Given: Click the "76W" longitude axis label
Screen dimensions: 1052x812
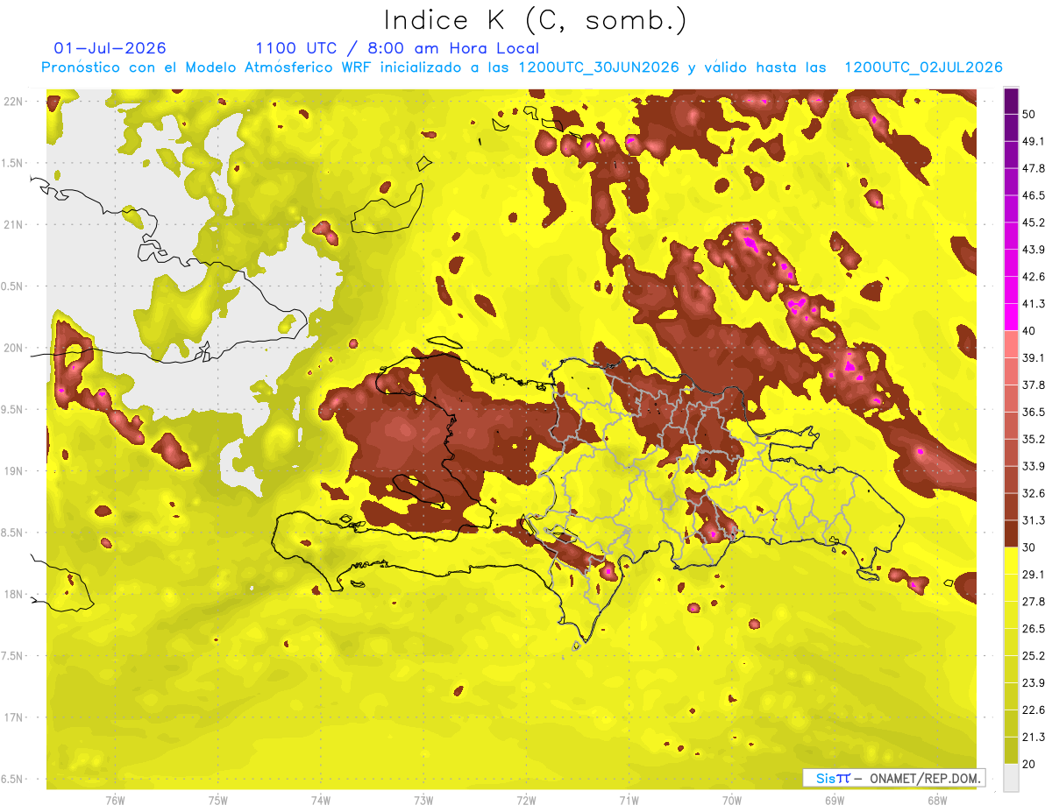Looking at the screenshot, I should pos(115,801).
